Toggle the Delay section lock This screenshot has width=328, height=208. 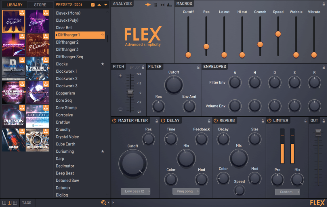(x=209, y=121)
